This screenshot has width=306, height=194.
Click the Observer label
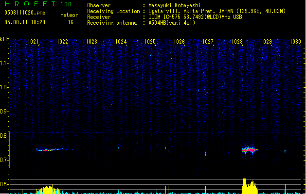99,5
